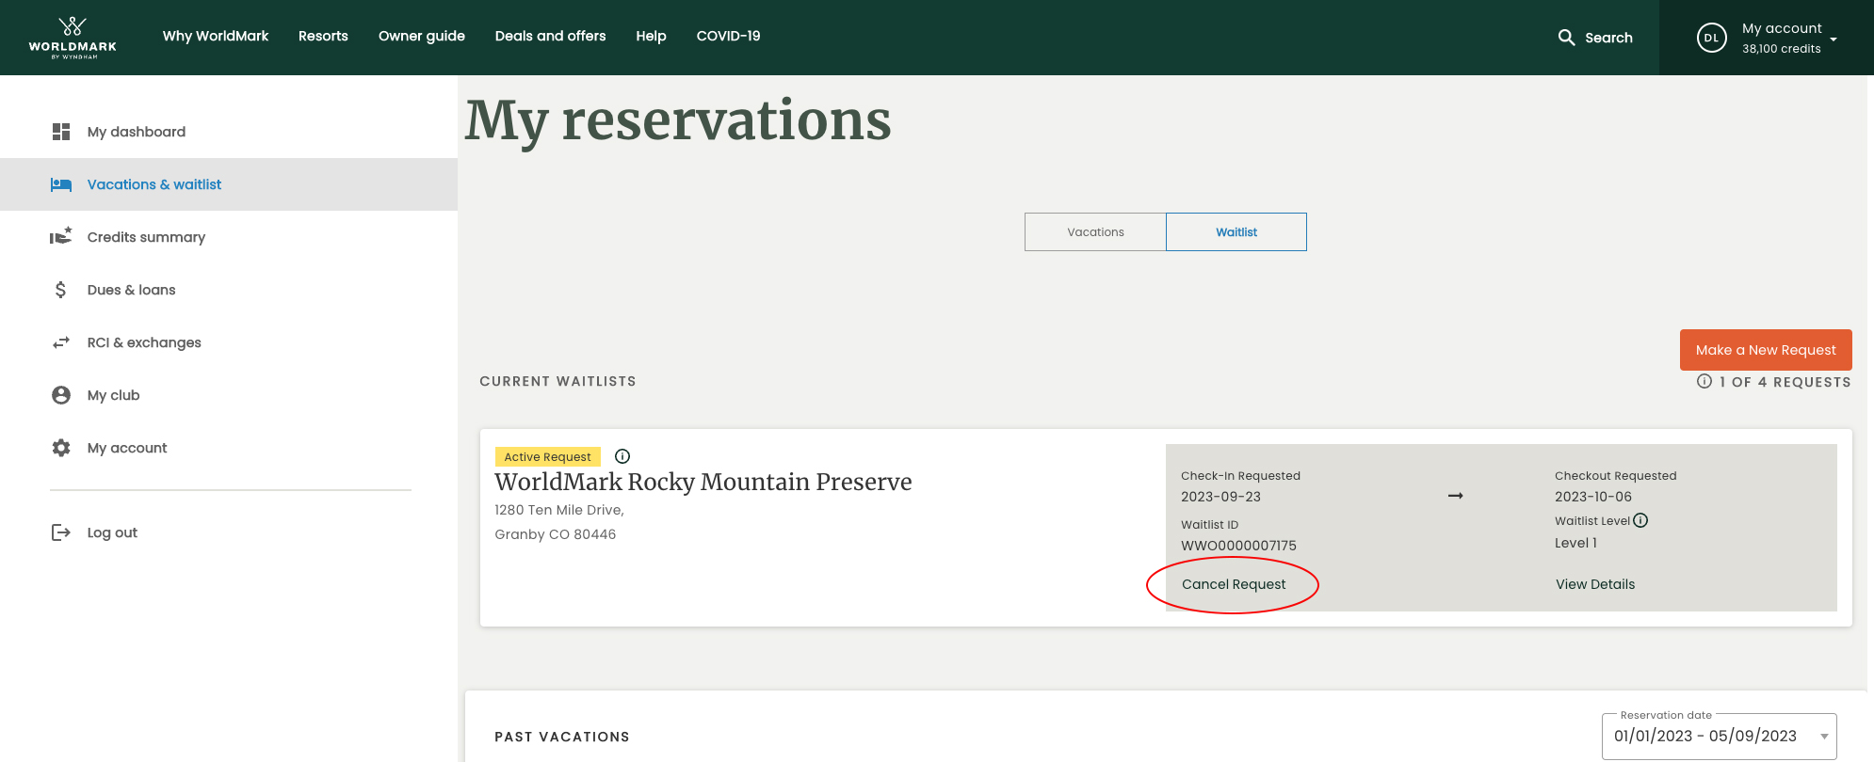Open Vacations & waitlist sidebar item

pyautogui.click(x=229, y=184)
